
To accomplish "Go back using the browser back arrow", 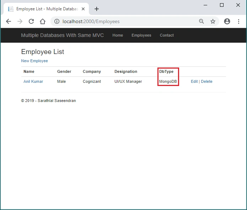I will pos(9,21).
